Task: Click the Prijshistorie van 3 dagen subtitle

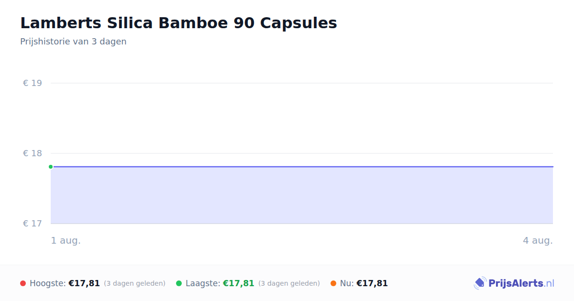Action: pos(73,42)
